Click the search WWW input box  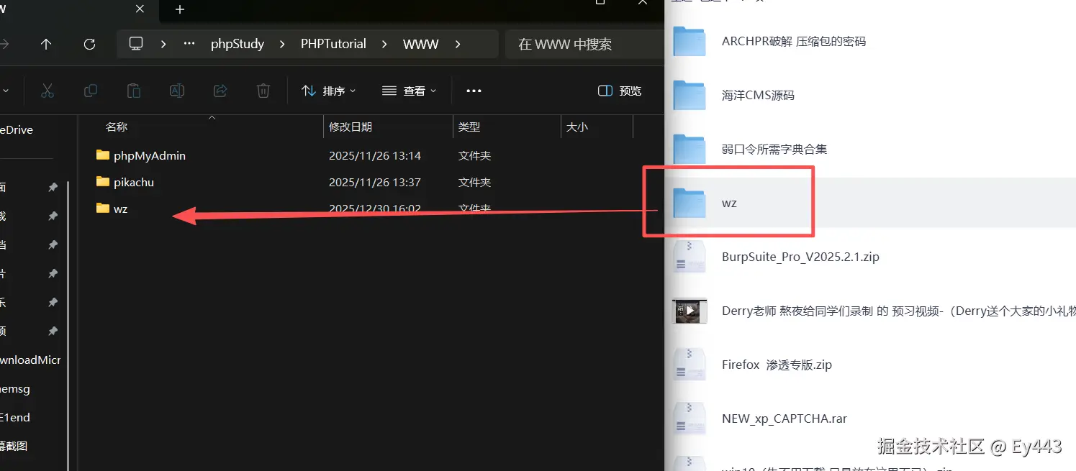[584, 44]
